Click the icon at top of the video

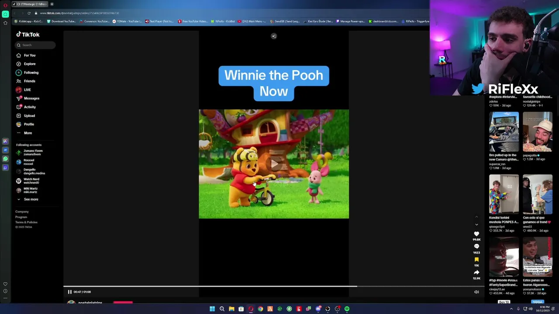[x=274, y=36]
